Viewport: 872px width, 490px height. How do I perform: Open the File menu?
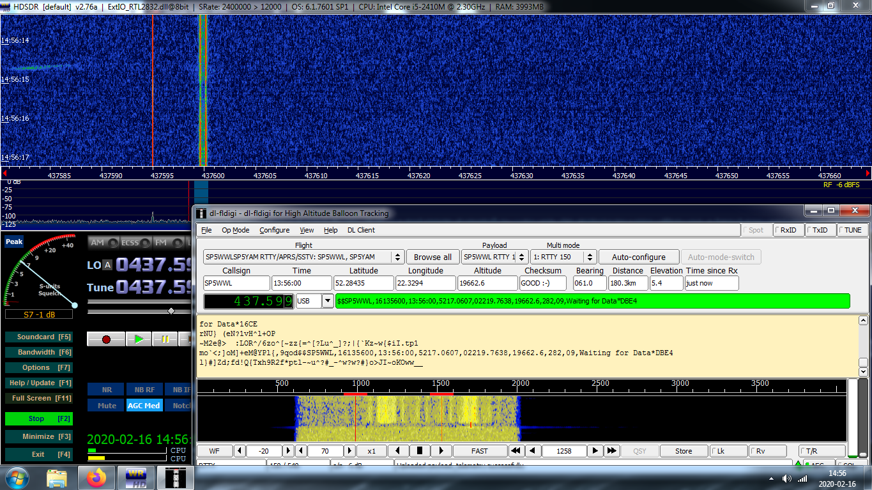tap(206, 230)
